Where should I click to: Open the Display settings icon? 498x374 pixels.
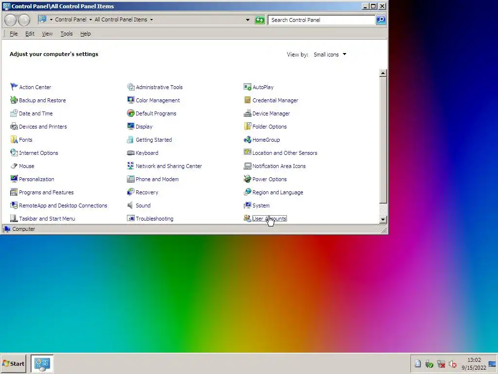click(130, 127)
